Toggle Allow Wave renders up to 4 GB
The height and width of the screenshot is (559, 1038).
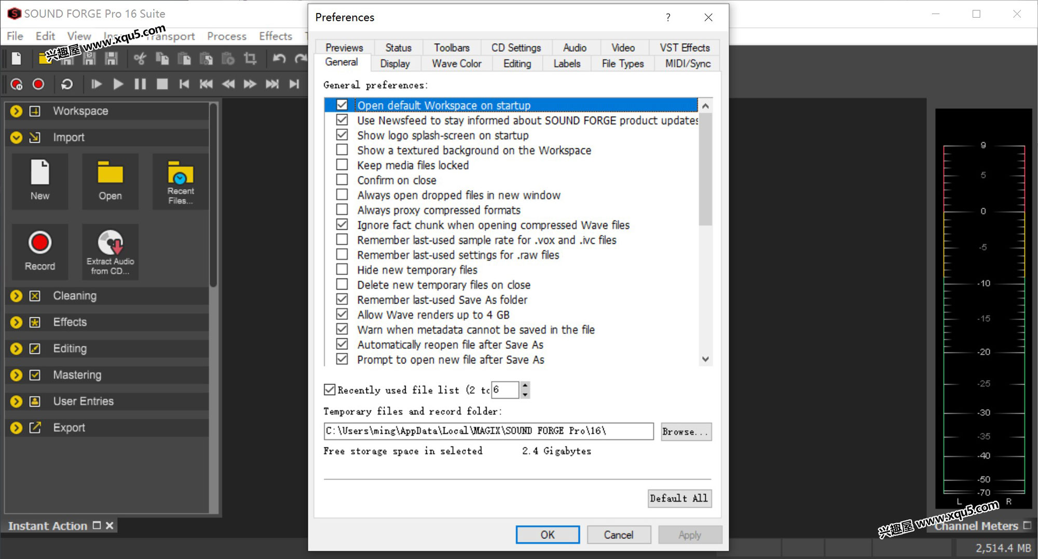[x=342, y=315]
